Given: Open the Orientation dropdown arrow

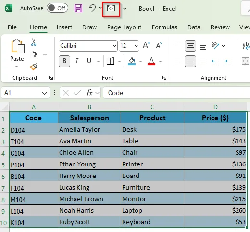Looking at the screenshot, I should pos(224,46).
